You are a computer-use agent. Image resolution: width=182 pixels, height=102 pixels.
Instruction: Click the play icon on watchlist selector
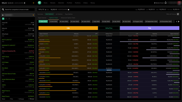coord(3,15)
